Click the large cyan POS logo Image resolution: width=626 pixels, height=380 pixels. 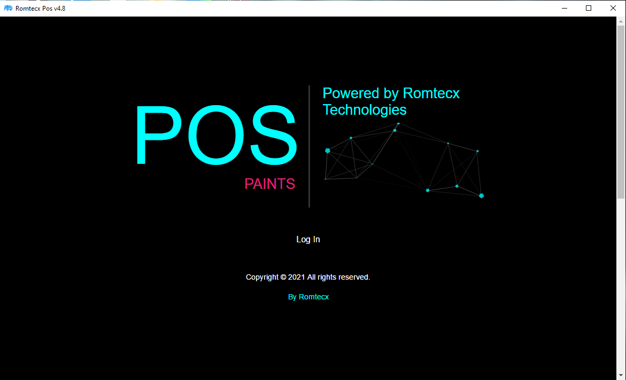coord(215,136)
